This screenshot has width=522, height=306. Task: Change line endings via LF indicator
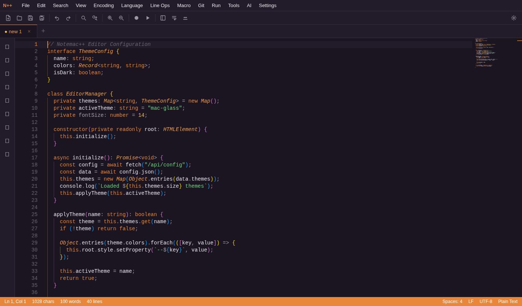tap(471, 301)
